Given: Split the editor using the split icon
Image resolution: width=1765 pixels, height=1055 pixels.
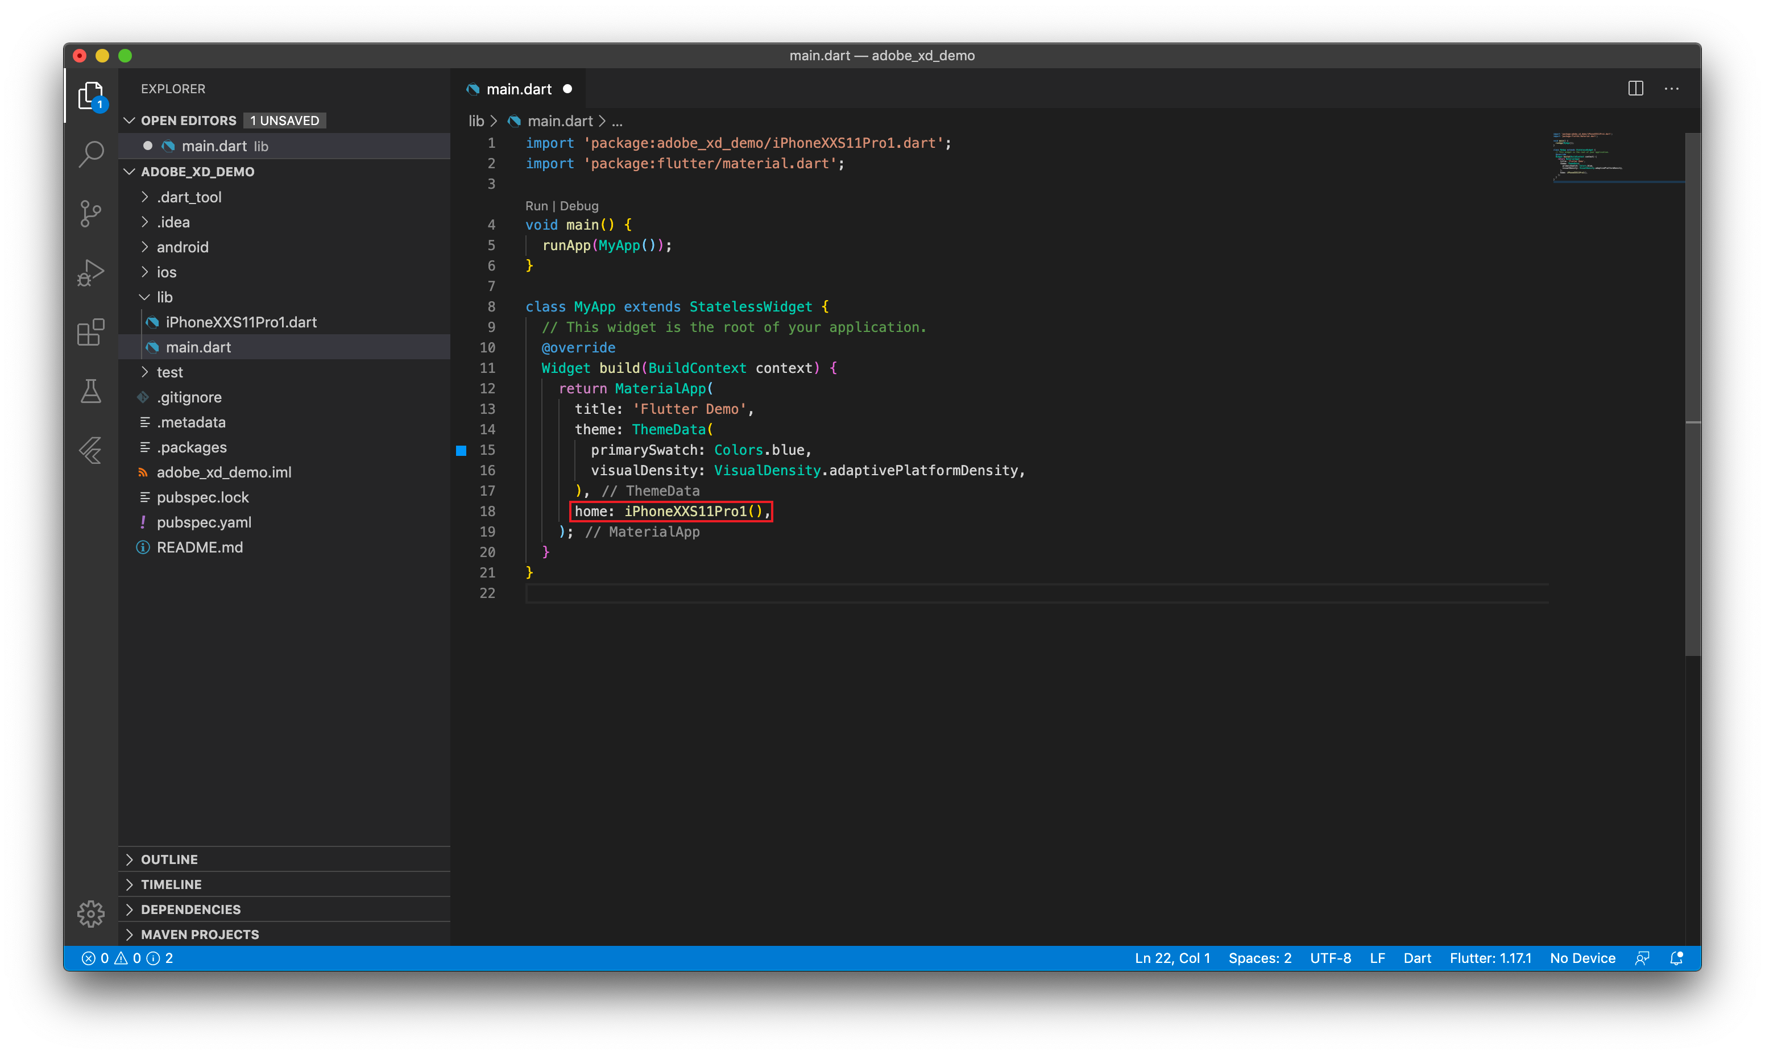Looking at the screenshot, I should 1635,88.
